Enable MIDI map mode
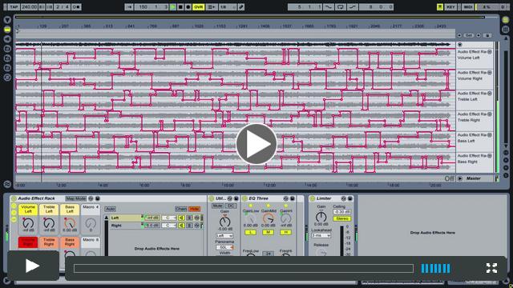Screen dimensions: 513x288 tap(468, 7)
